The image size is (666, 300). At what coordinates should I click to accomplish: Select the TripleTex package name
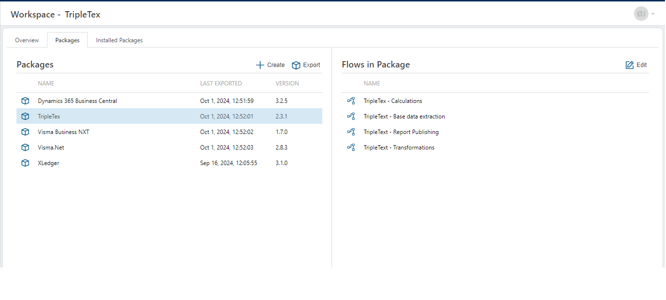[x=49, y=117]
